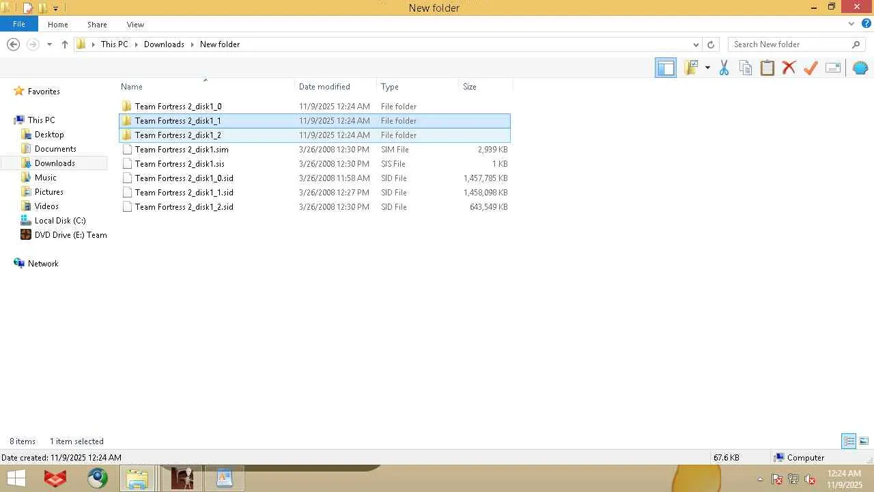Open Documents in the navigation pane
Image resolution: width=874 pixels, height=492 pixels.
(x=55, y=149)
